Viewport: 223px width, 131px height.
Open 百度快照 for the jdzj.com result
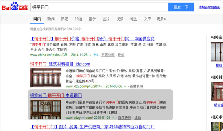pos(136,86)
